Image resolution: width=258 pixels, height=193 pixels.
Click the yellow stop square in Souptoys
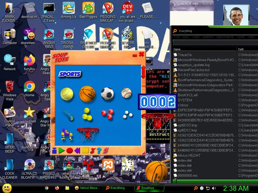85,151
